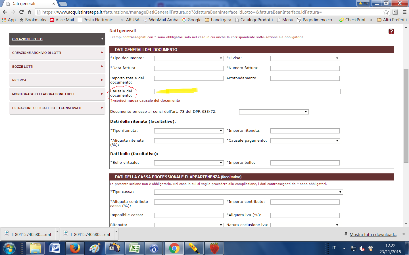The width and height of the screenshot is (409, 255).
Task: Open the Causale pagamento dropdown
Action: 305,141
